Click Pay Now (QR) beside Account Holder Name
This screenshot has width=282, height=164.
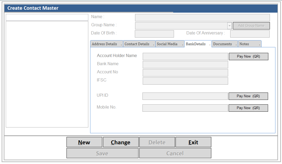[x=248, y=57]
